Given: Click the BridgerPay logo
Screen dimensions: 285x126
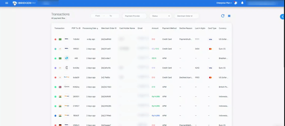Looking at the screenshot, I should [x=24, y=3].
